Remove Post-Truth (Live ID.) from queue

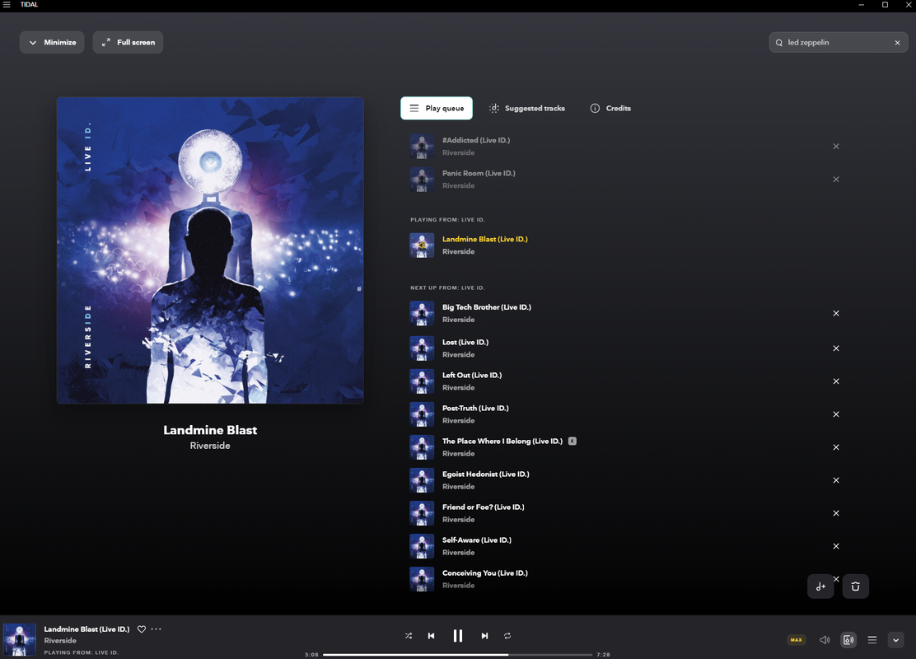pyautogui.click(x=836, y=414)
